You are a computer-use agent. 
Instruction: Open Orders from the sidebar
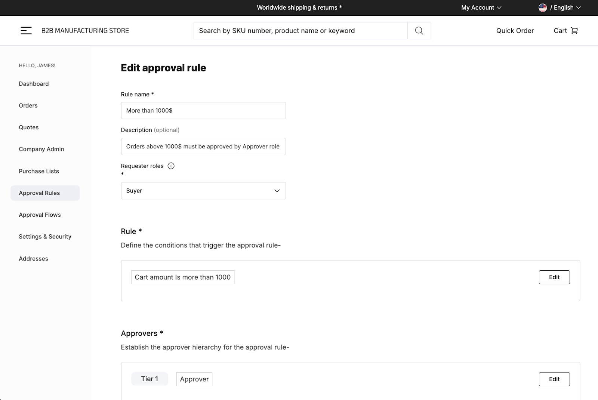[28, 105]
